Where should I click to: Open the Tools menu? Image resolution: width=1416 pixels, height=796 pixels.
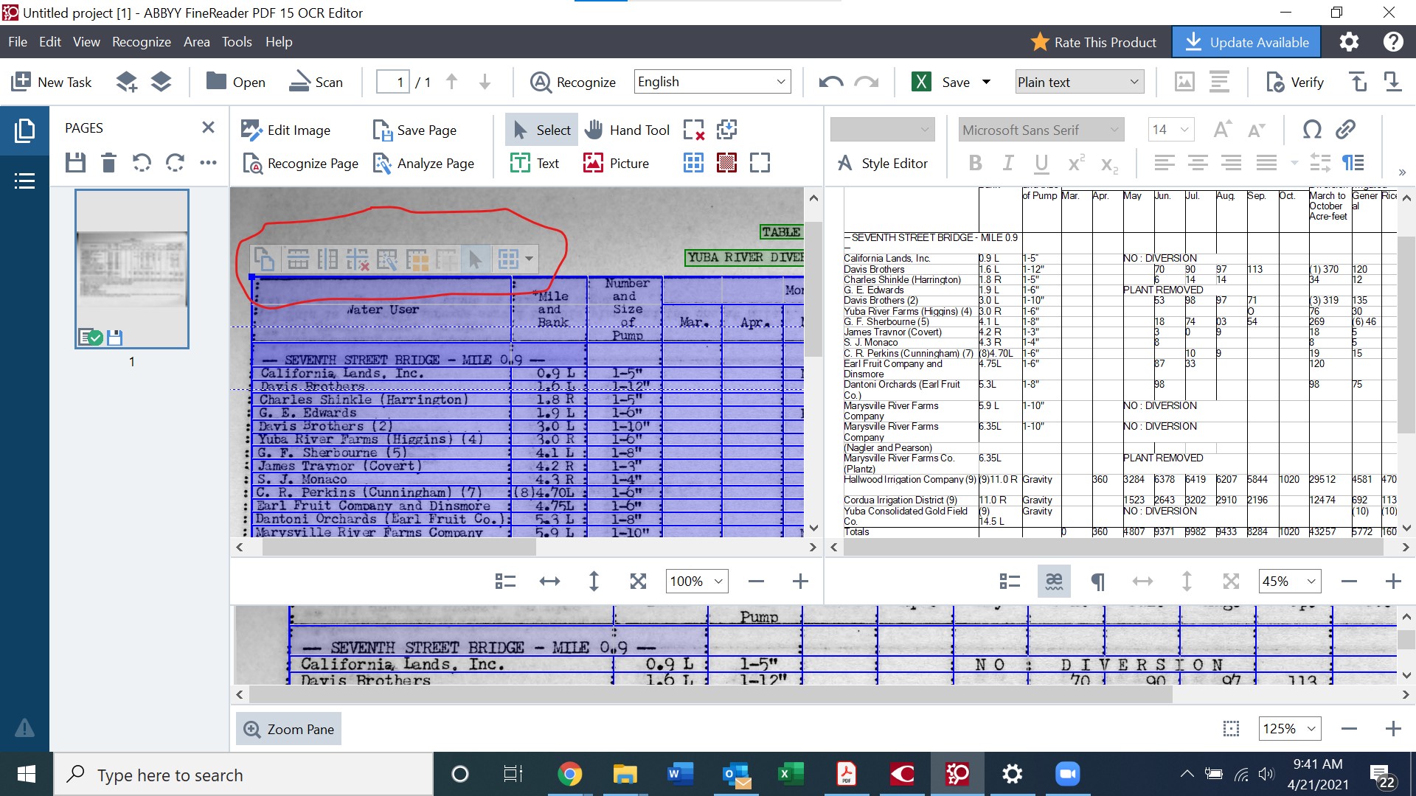[236, 42]
